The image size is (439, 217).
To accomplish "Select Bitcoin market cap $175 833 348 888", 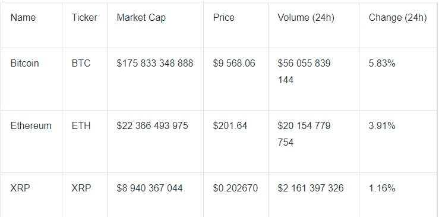I will [x=155, y=64].
